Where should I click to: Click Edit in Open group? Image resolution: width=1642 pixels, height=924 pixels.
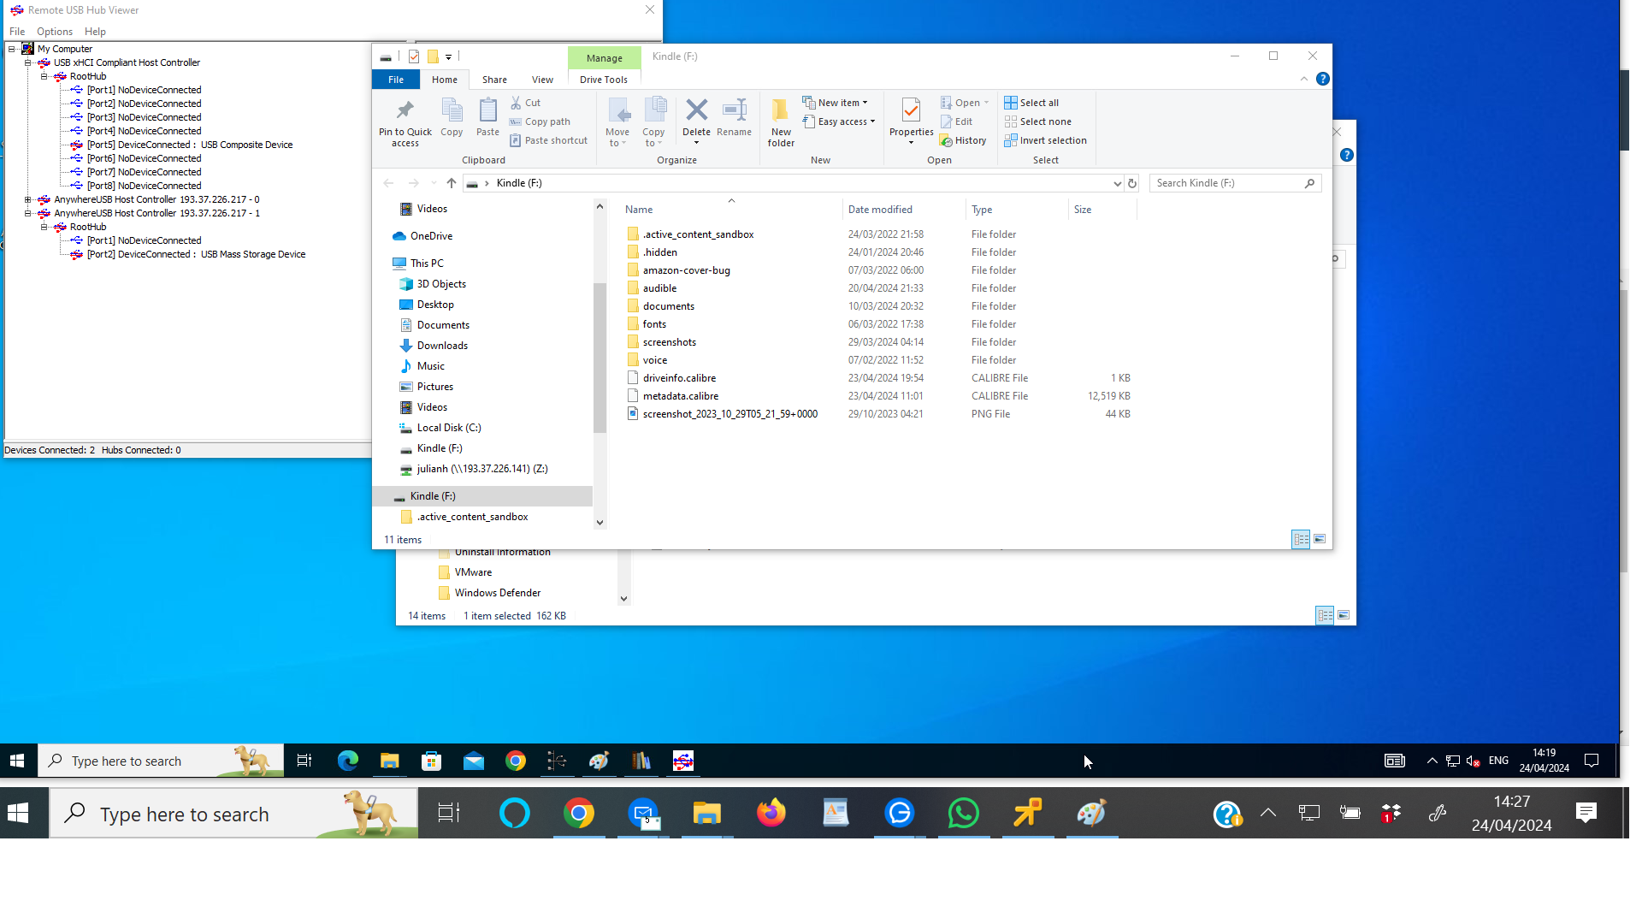coord(956,121)
